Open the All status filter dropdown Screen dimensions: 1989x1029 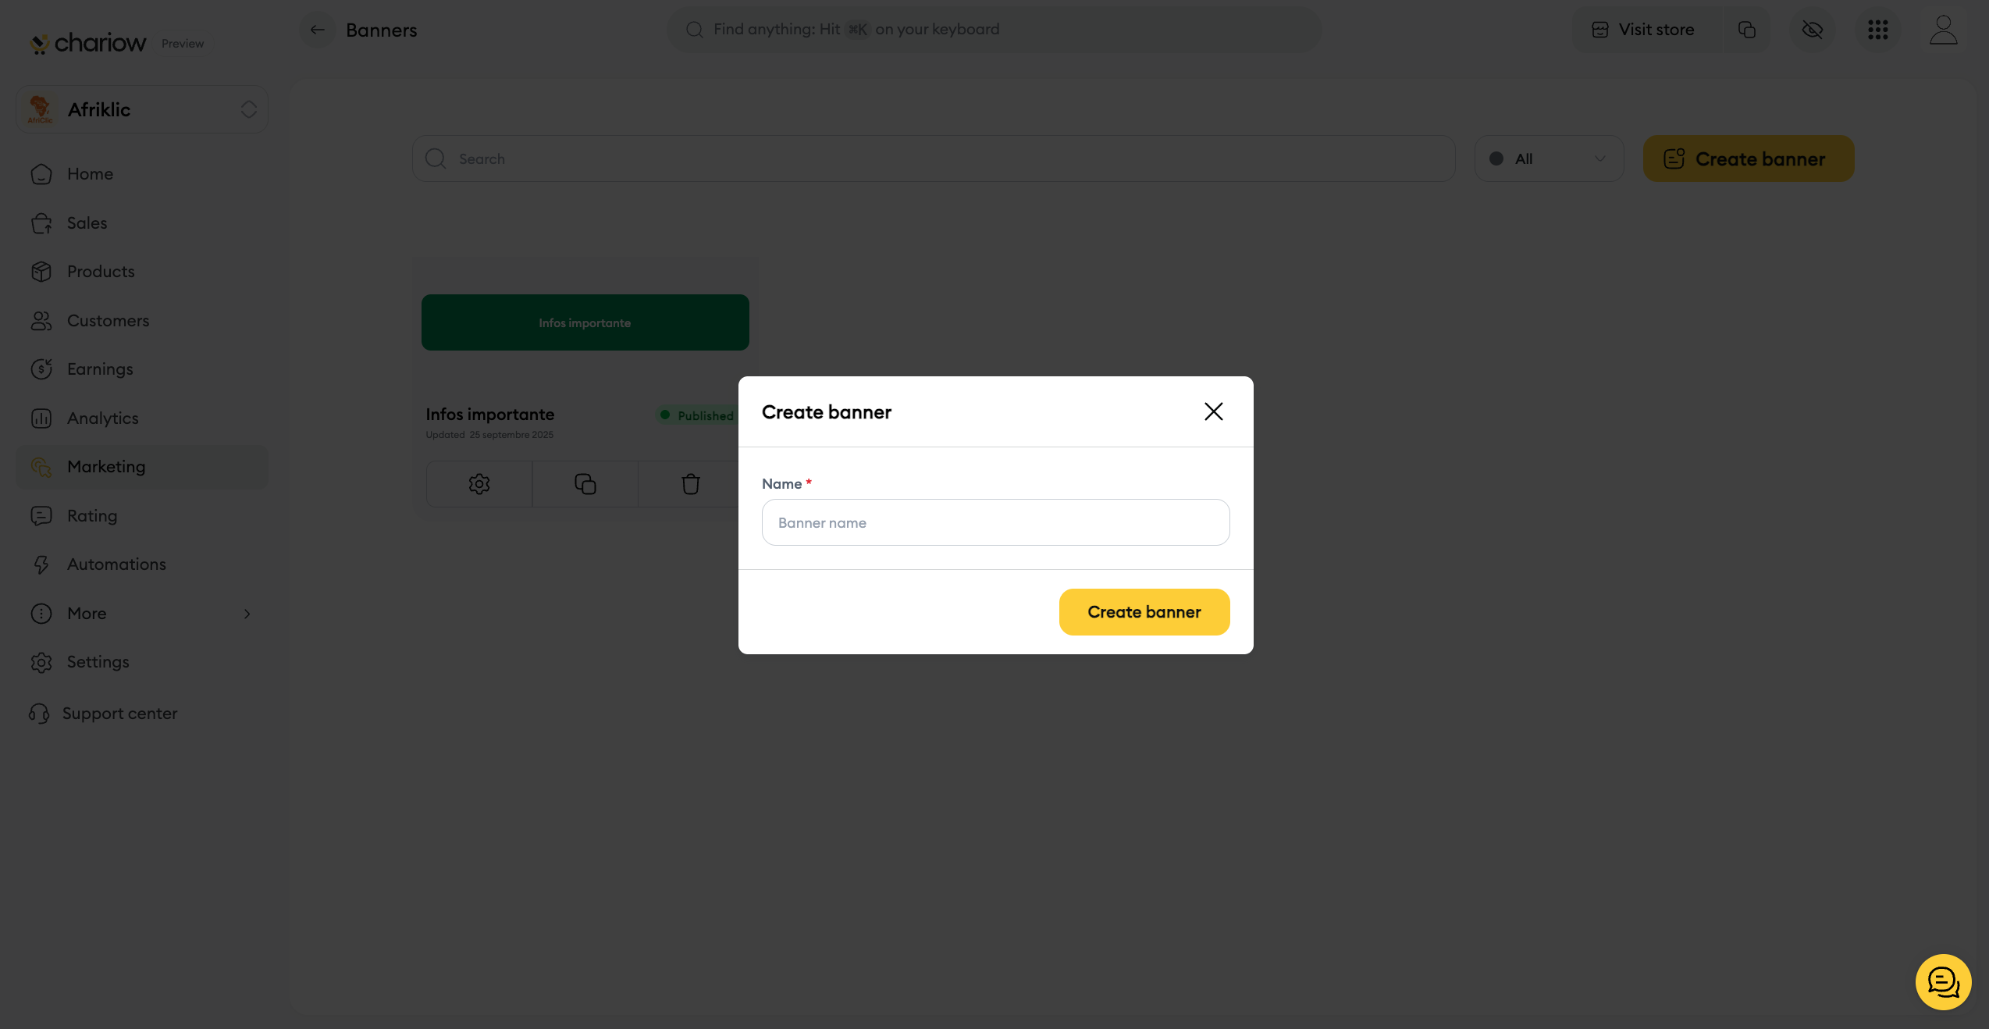point(1549,158)
